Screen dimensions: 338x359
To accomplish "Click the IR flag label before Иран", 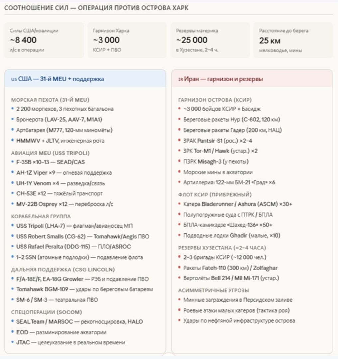I will coord(180,79).
